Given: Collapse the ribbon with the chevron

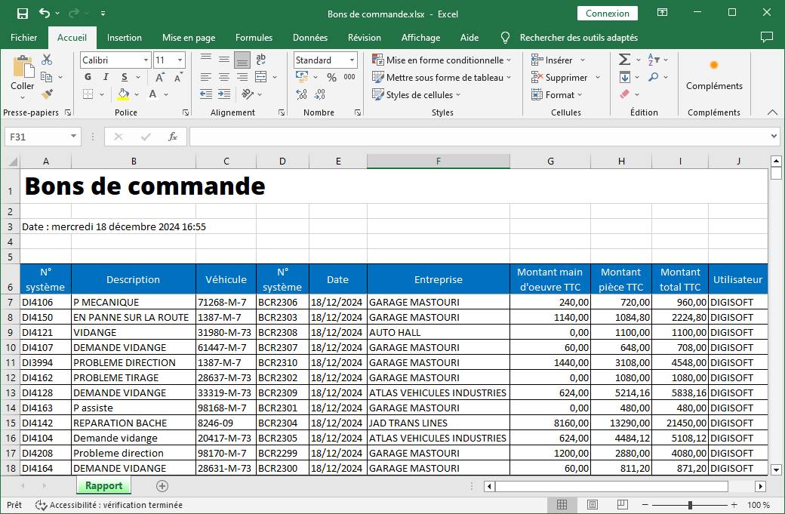Looking at the screenshot, I should click(772, 112).
